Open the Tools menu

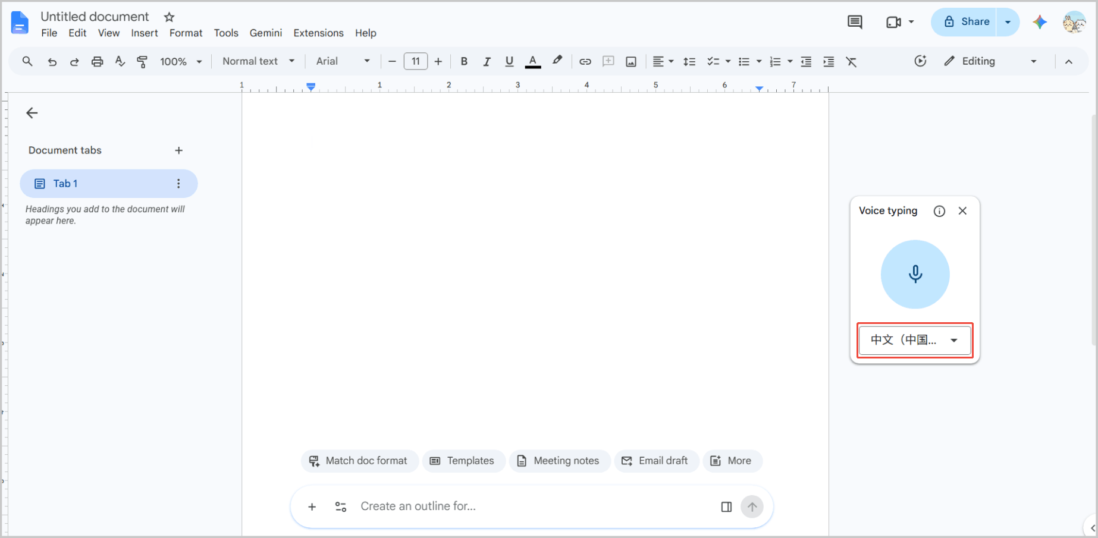click(x=226, y=33)
